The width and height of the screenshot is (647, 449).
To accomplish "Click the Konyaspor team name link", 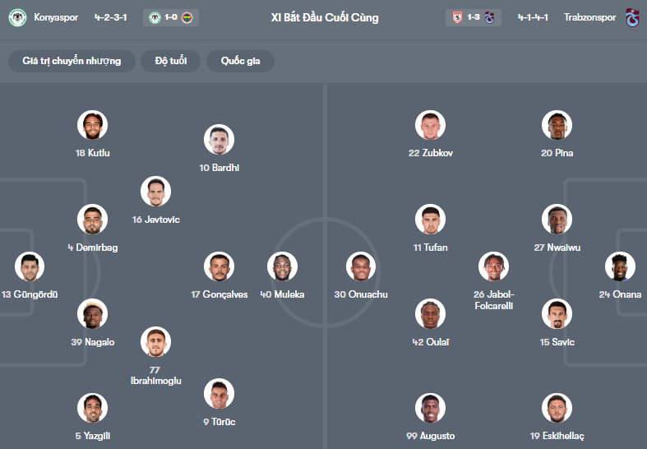I will 57,17.
